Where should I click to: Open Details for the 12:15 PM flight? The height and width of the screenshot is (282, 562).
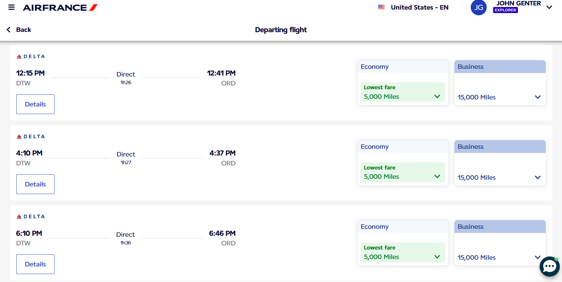[35, 104]
